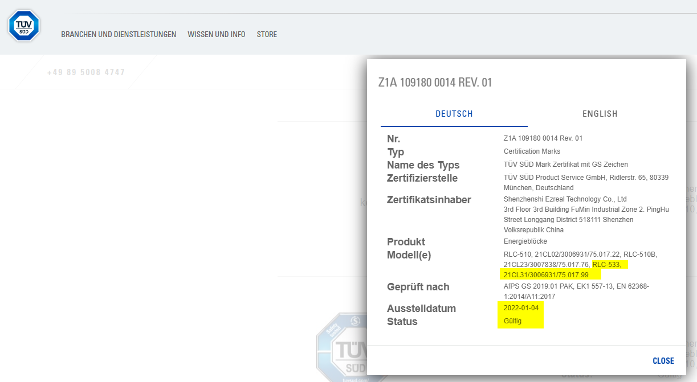
Task: Click the highlighted Gültig status value
Action: [512, 321]
